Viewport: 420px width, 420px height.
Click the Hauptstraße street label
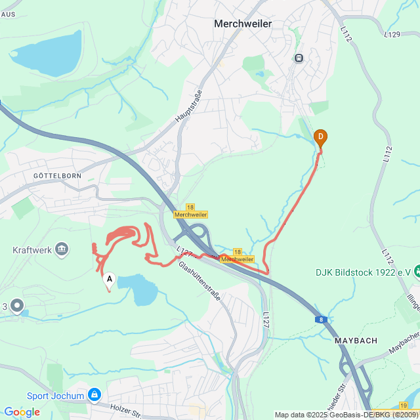pyautogui.click(x=189, y=106)
